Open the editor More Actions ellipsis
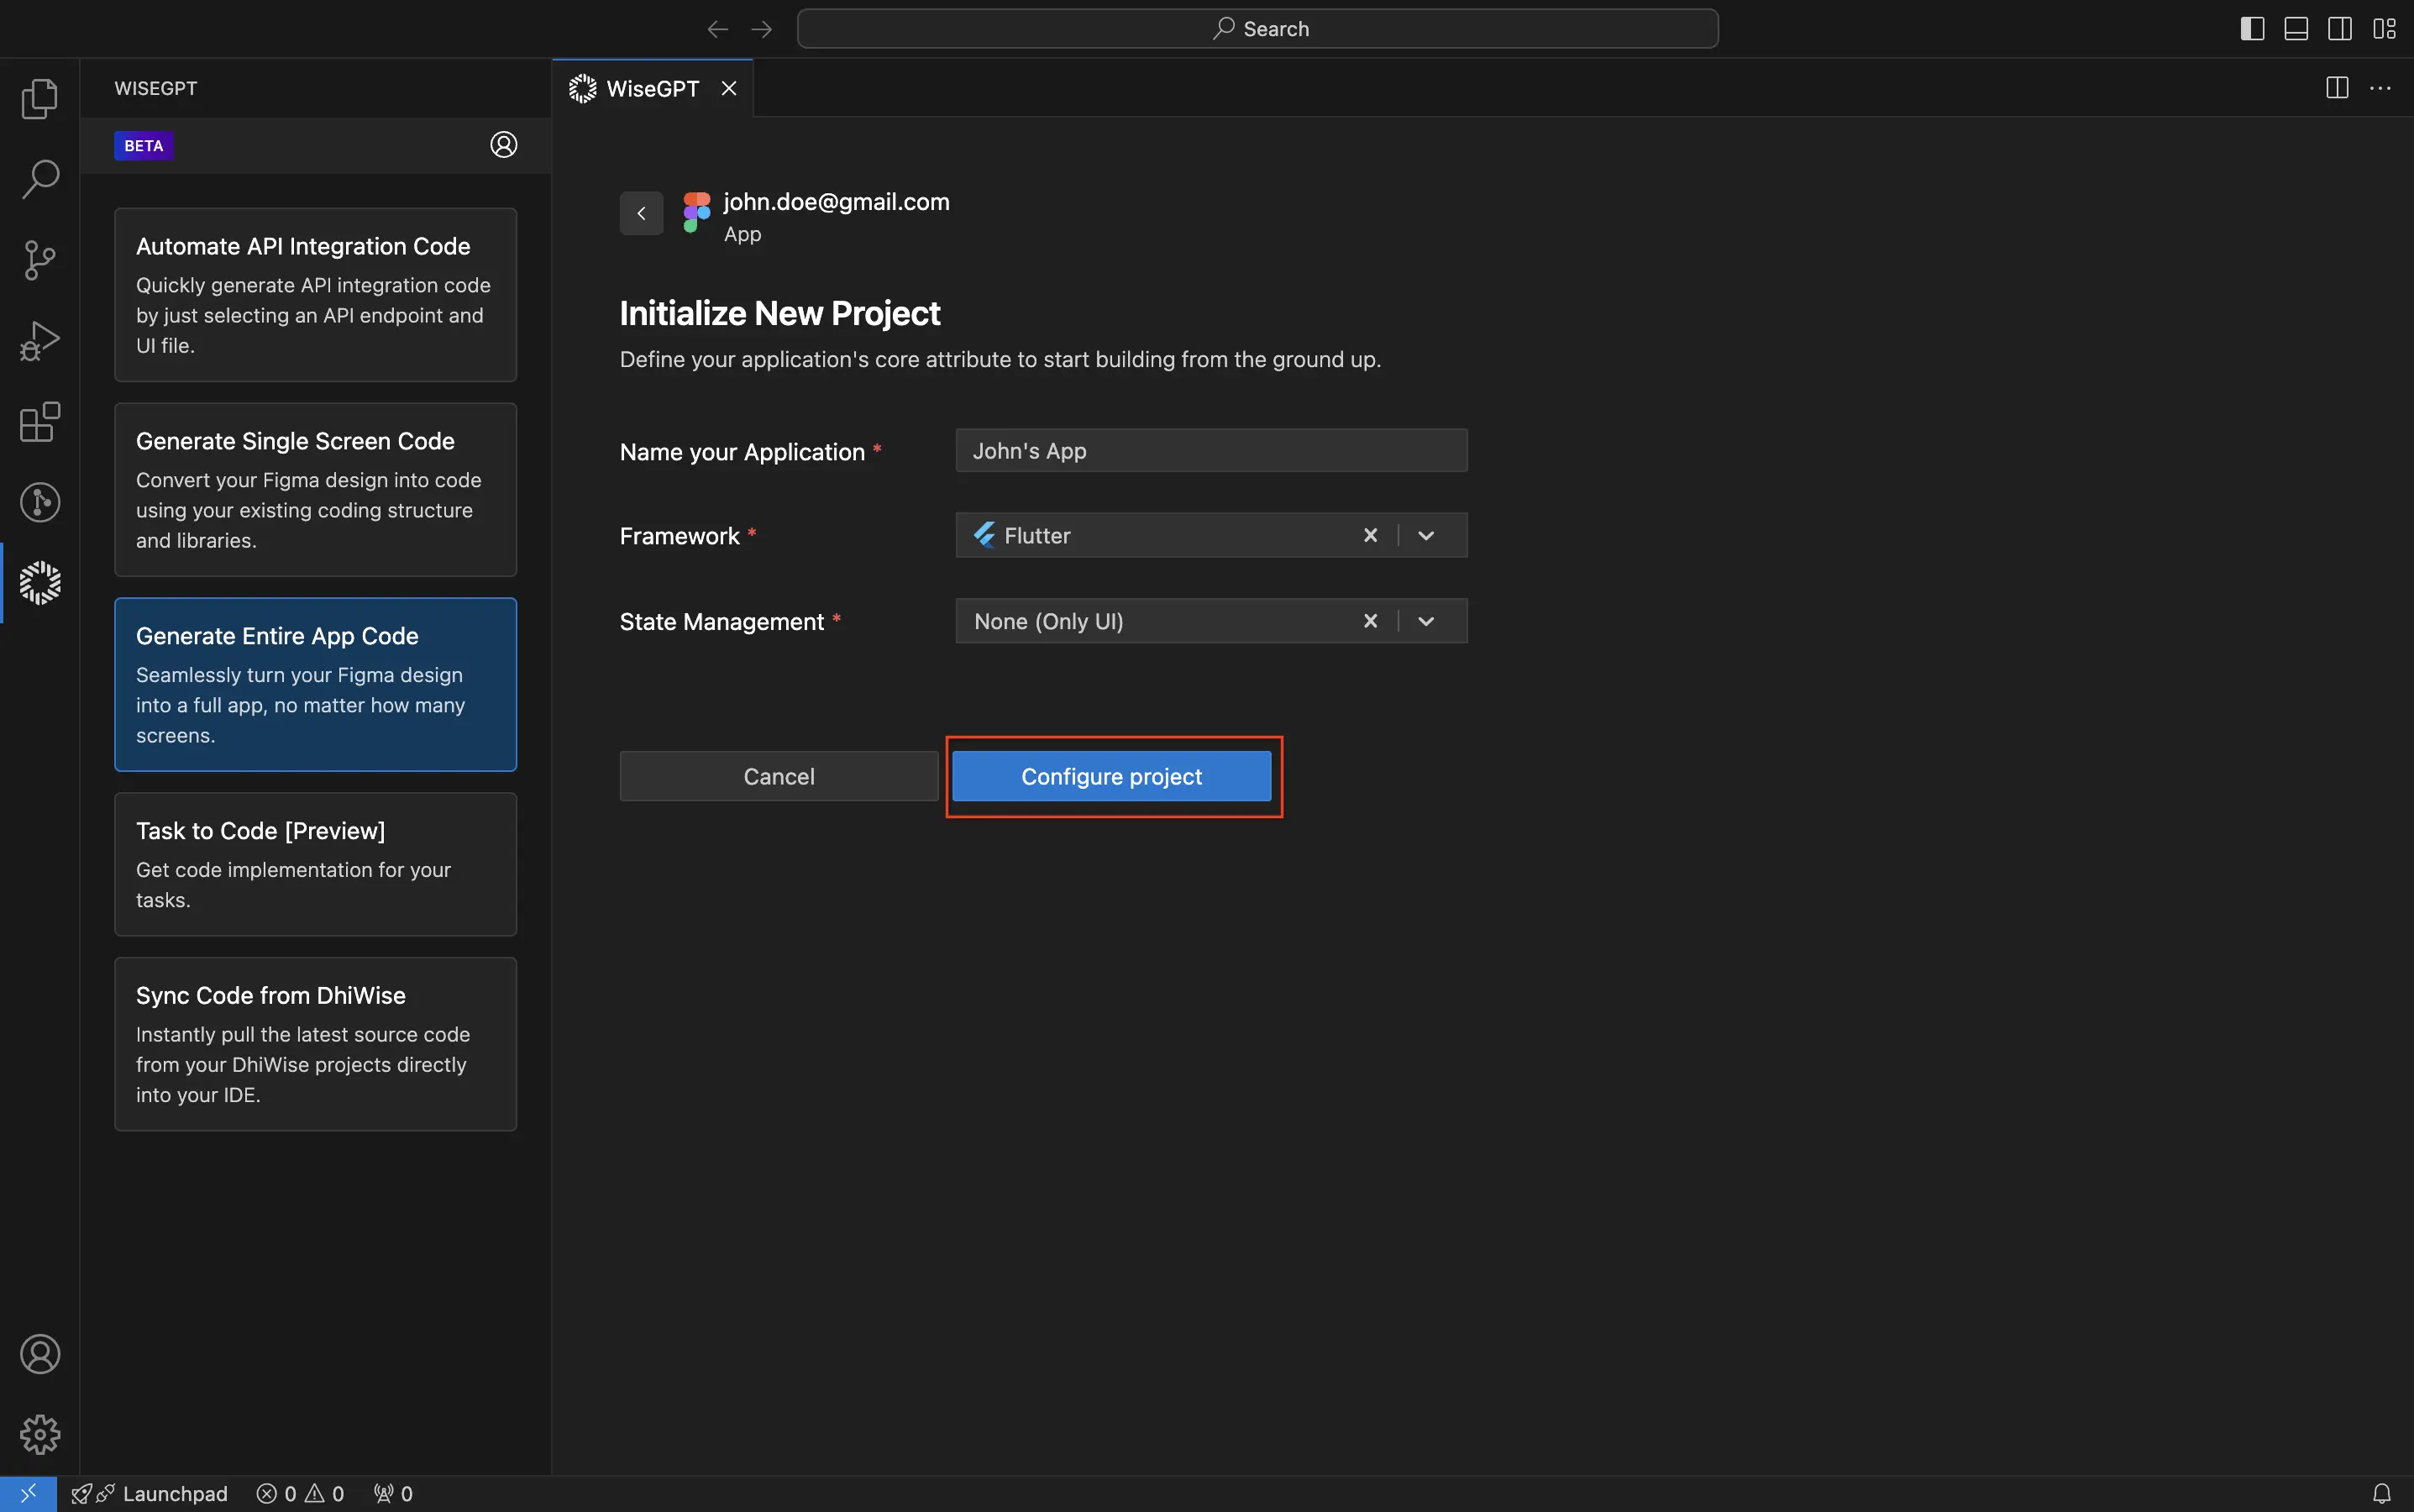The image size is (2414, 1512). [x=2381, y=88]
